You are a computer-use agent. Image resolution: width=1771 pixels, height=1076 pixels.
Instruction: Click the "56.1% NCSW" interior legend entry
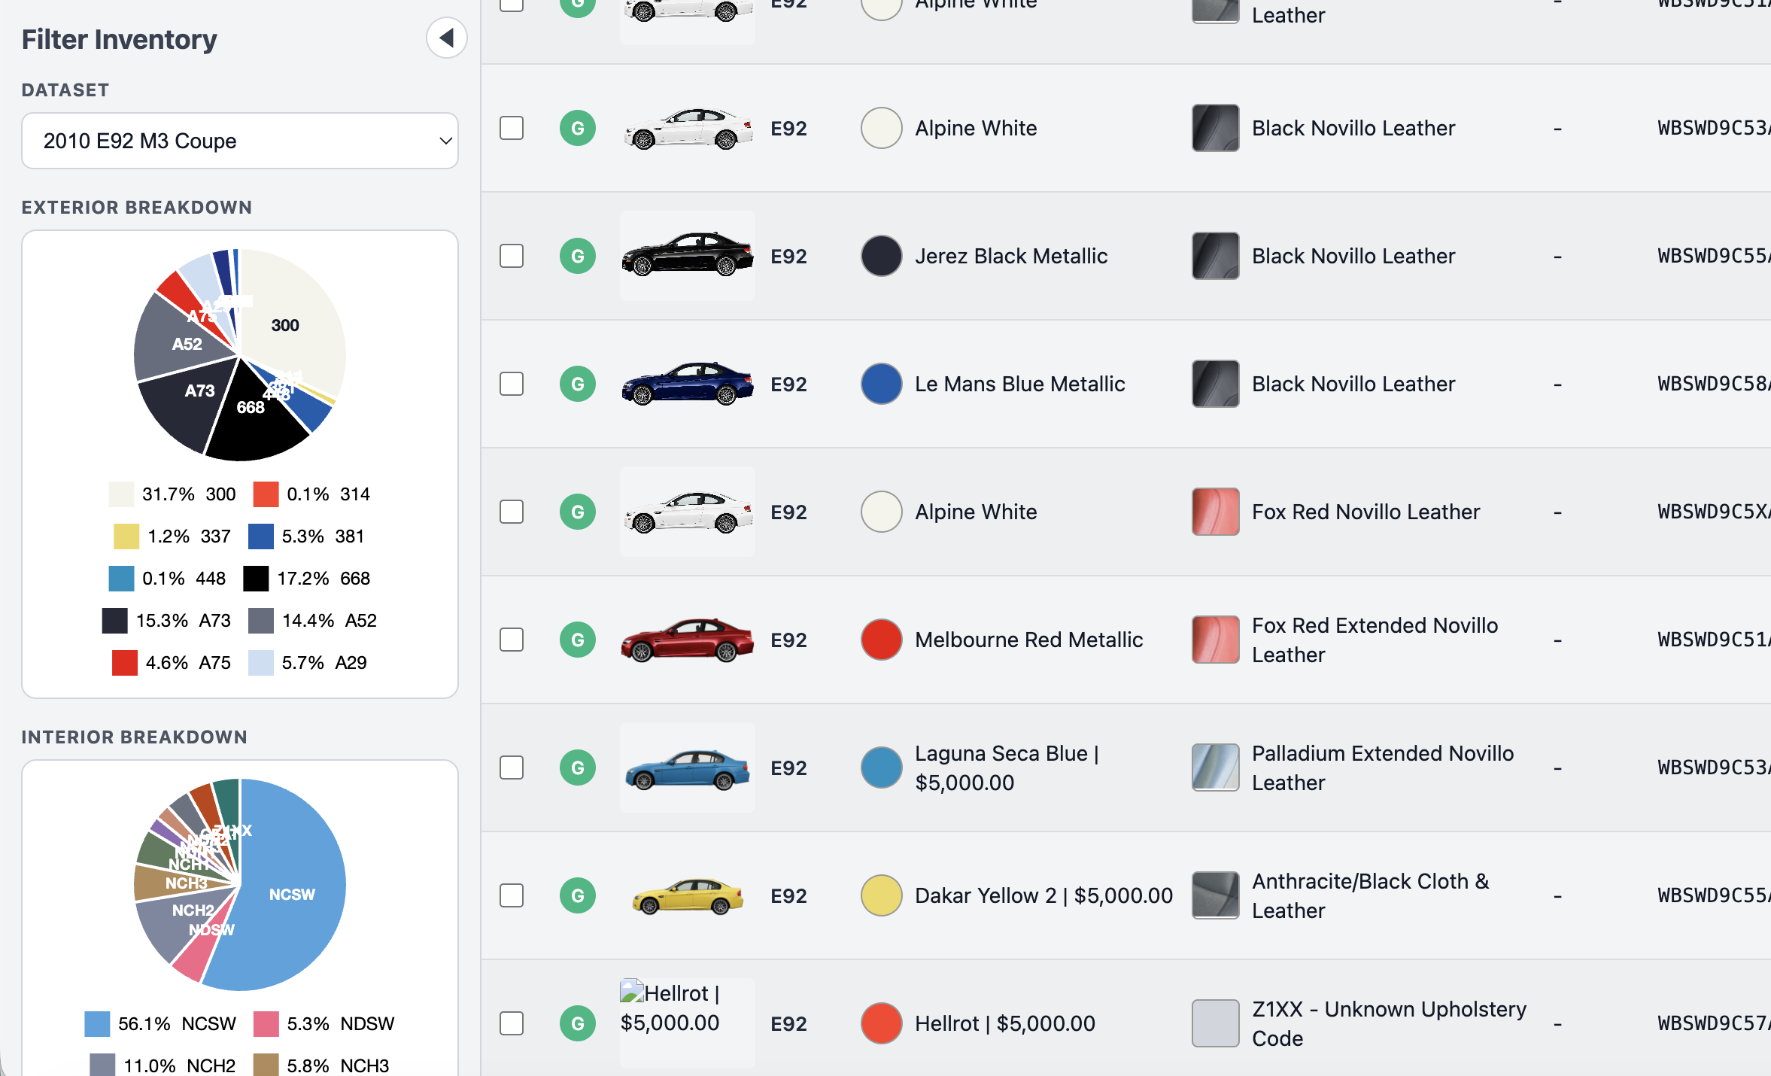coord(160,1024)
